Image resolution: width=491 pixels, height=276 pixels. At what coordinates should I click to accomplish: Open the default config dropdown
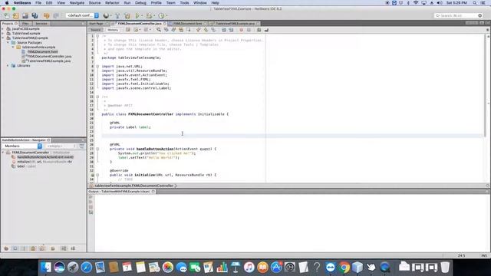[x=83, y=15]
